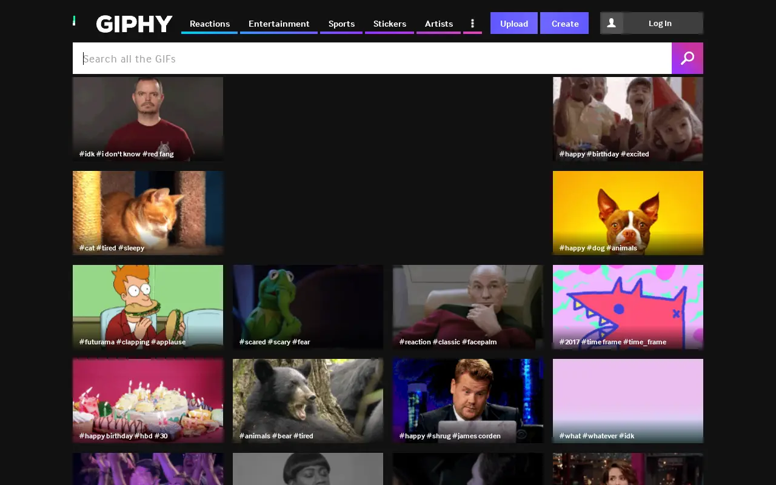Click the #excited tag
The image size is (776, 485).
(x=635, y=154)
